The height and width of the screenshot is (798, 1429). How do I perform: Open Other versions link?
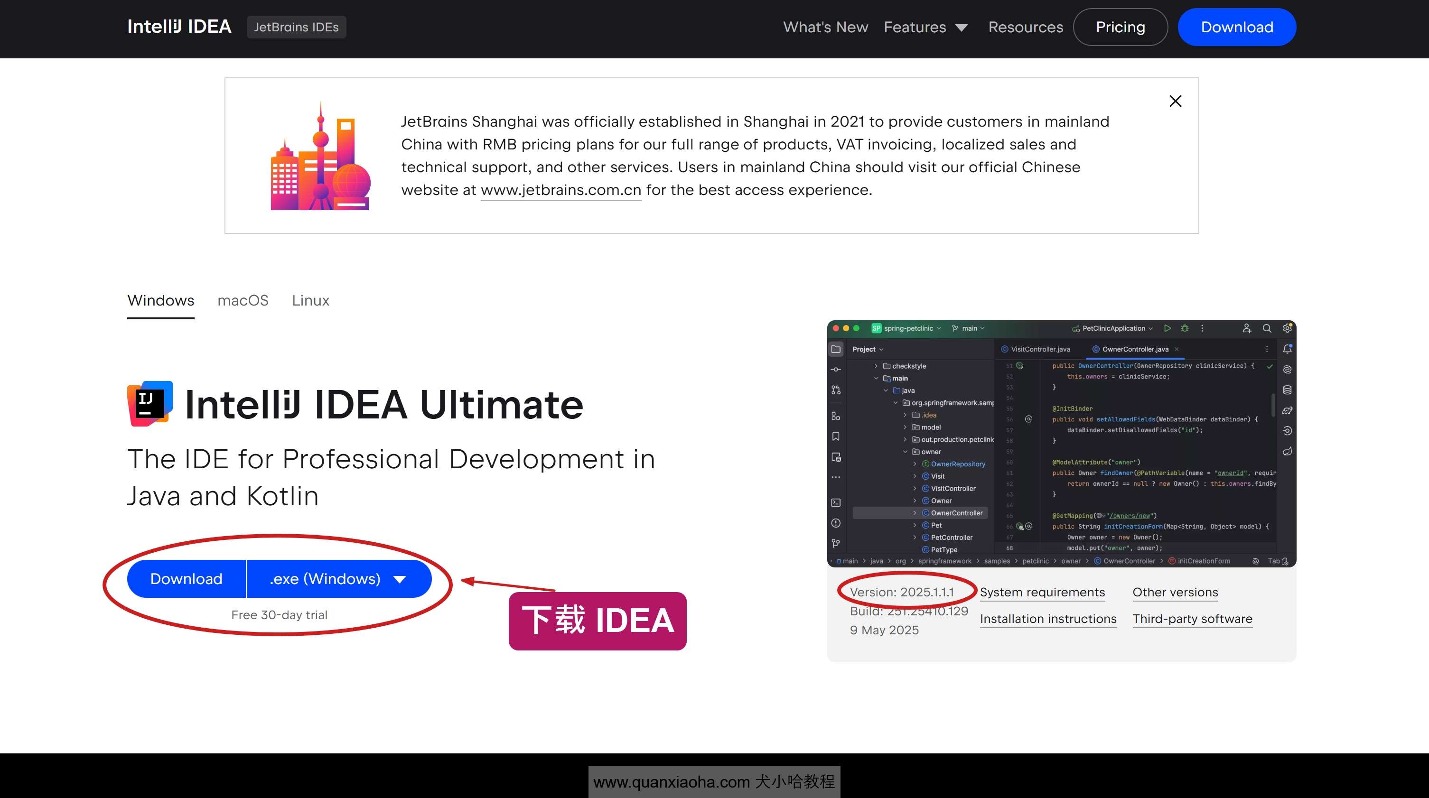[1175, 592]
